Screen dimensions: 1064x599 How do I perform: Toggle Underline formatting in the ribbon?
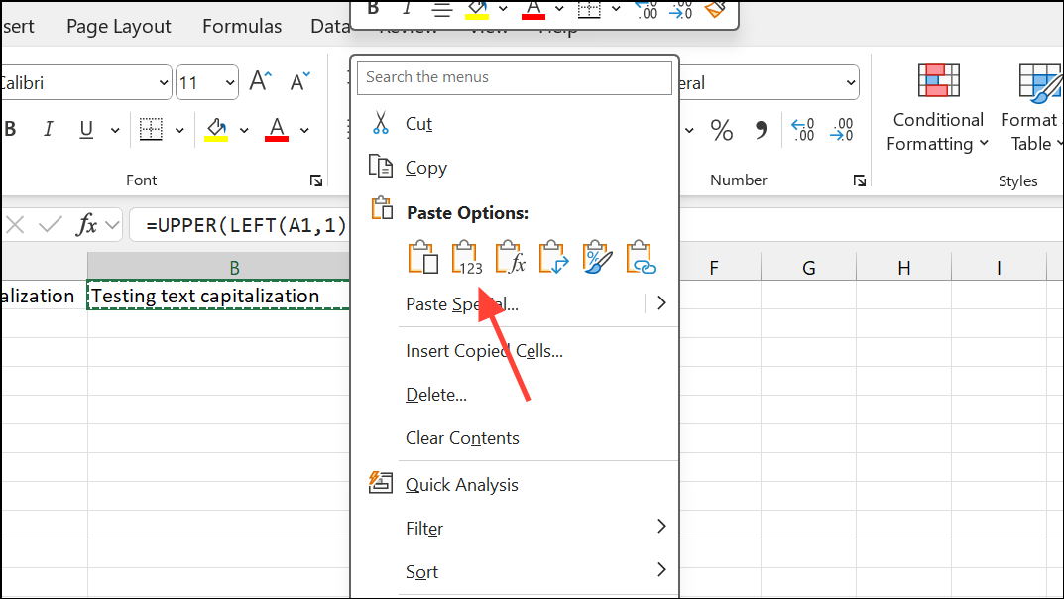tap(86, 129)
